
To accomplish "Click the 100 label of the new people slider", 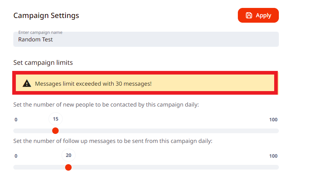I will [273, 120].
